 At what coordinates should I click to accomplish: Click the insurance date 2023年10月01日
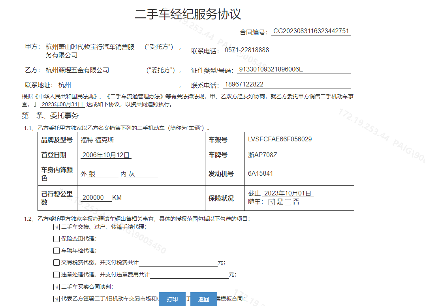[288, 193]
